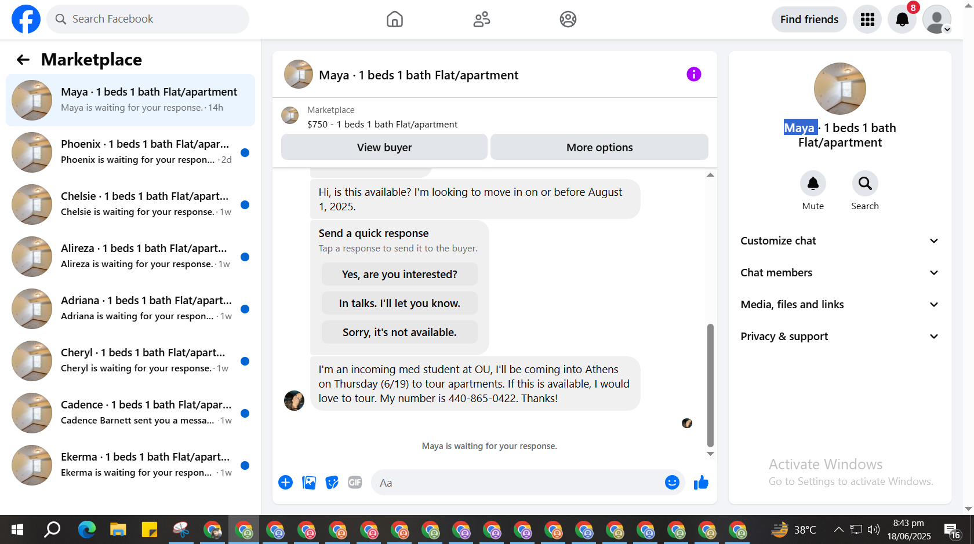974x544 pixels.
Task: Open the emoji picker smiley
Action: pos(672,483)
